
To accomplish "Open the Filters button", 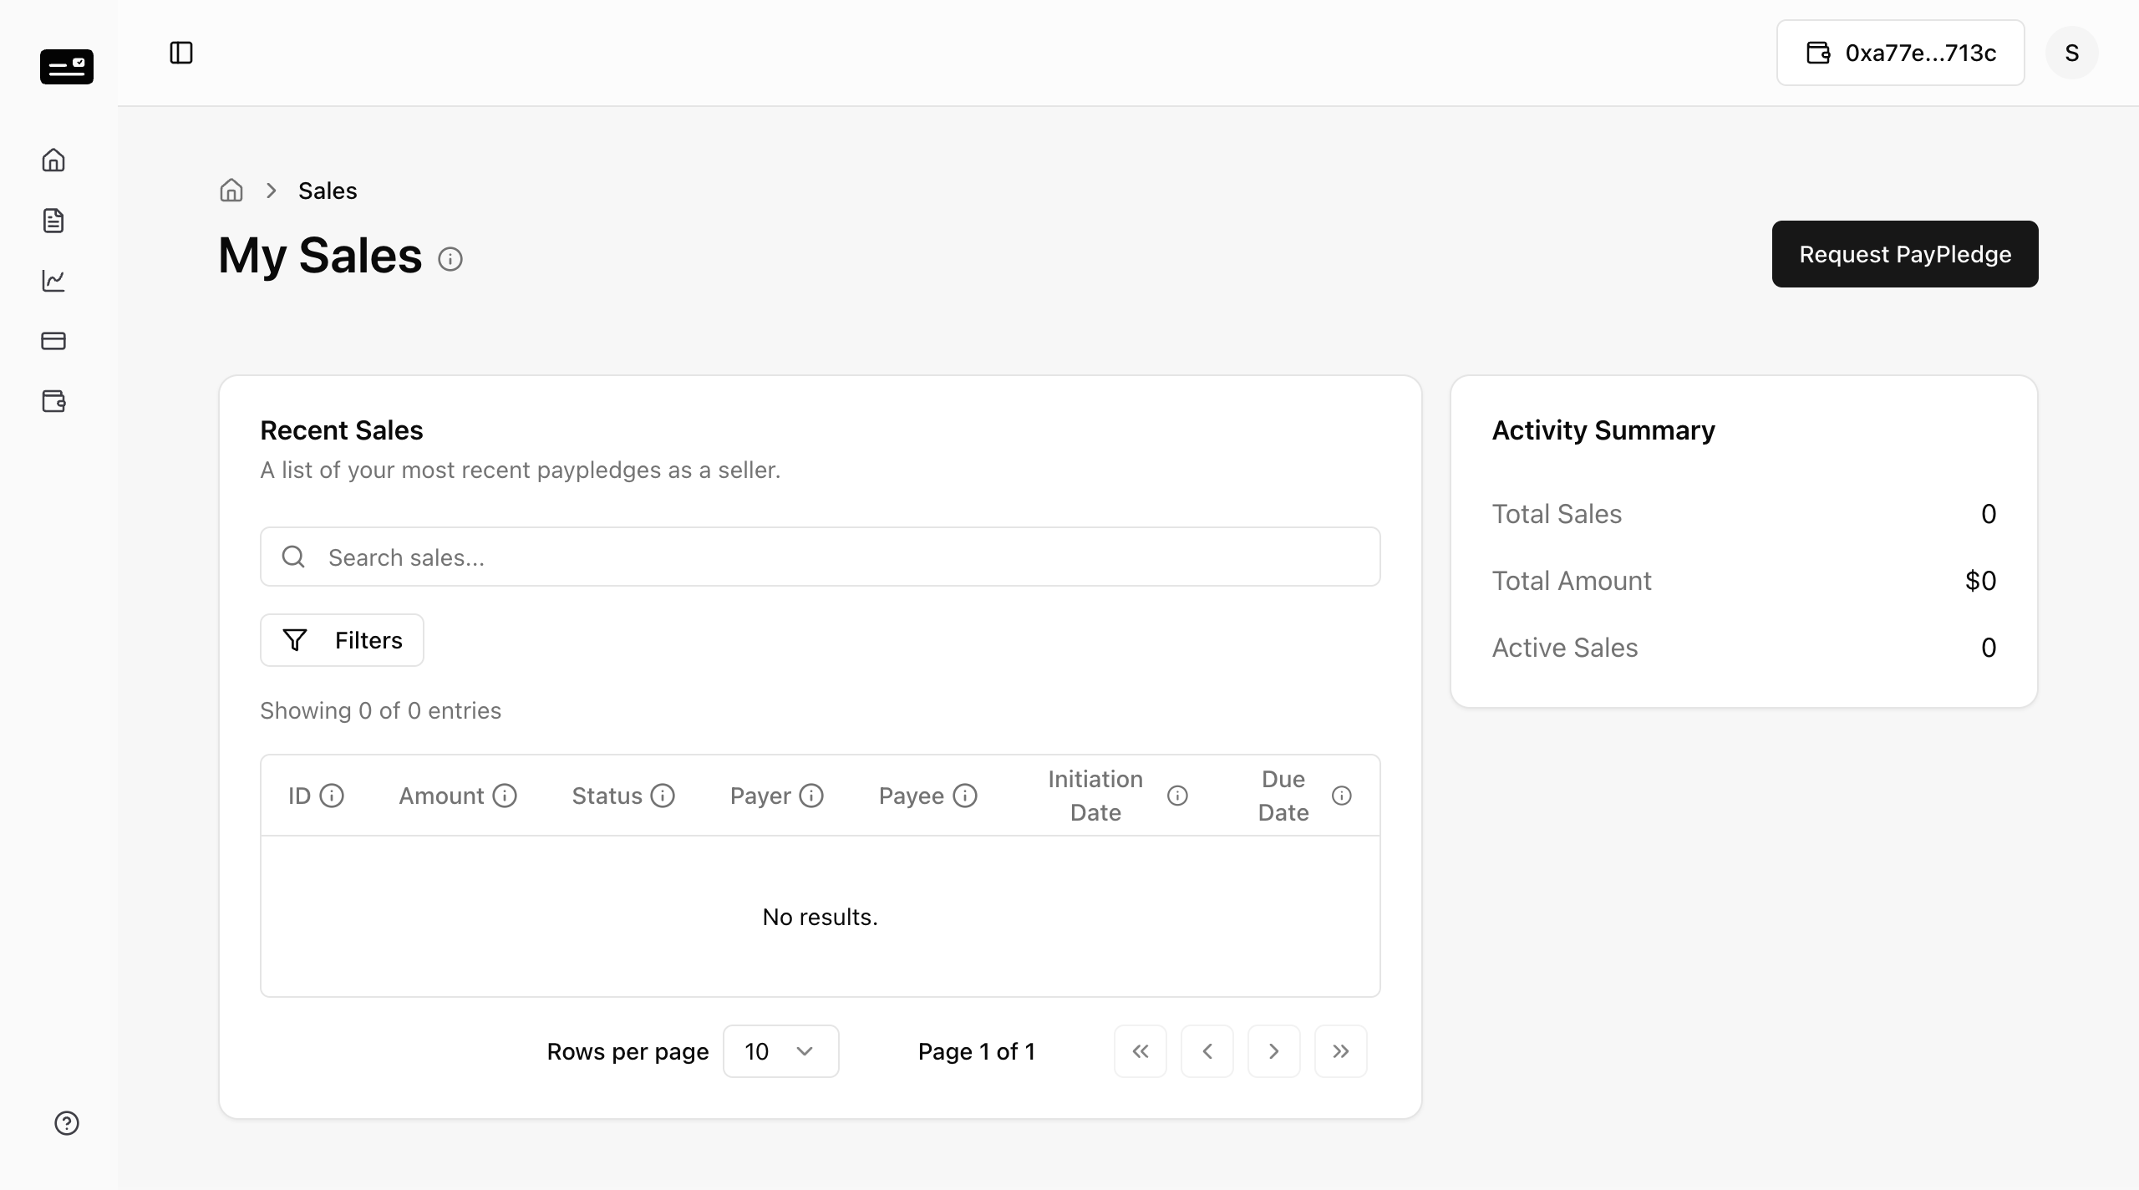I will pyautogui.click(x=342, y=640).
